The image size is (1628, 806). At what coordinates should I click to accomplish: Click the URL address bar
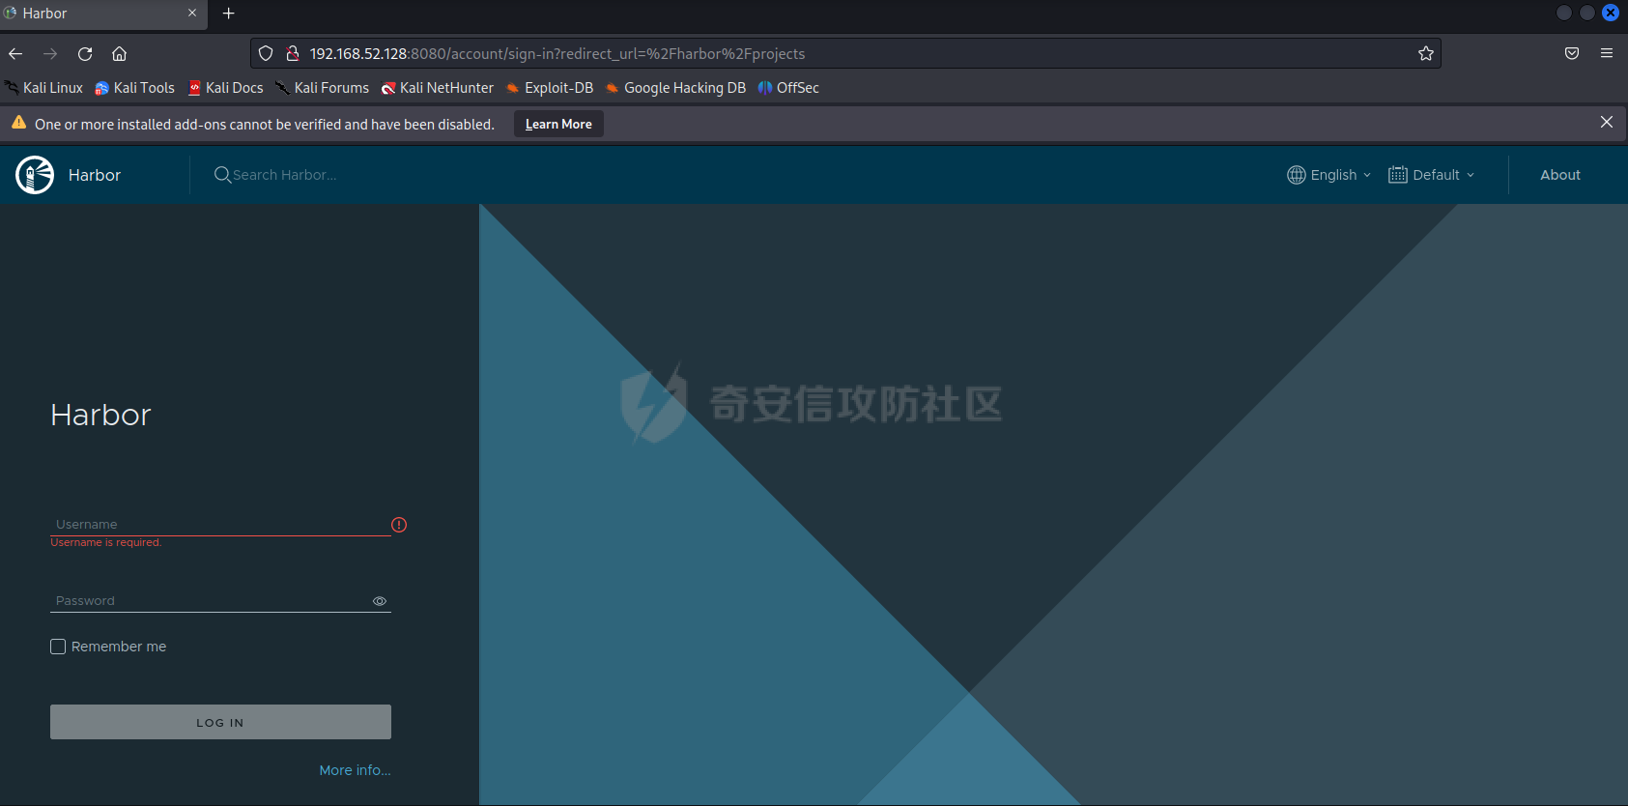pos(845,53)
